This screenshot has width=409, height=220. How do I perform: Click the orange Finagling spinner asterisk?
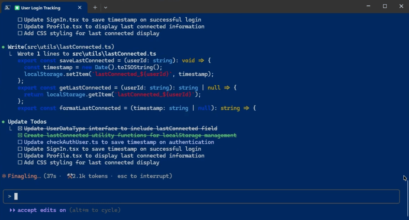[4, 176]
